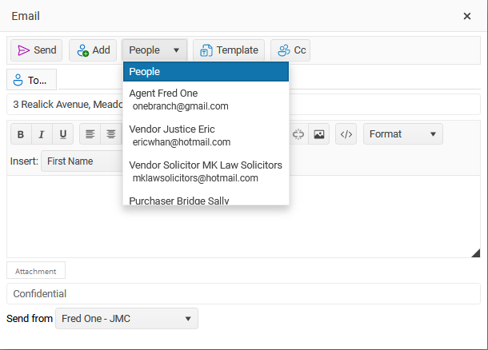Open the source code view icon

click(x=346, y=134)
